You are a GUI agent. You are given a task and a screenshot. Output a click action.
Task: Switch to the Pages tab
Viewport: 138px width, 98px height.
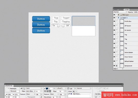pos(116,10)
